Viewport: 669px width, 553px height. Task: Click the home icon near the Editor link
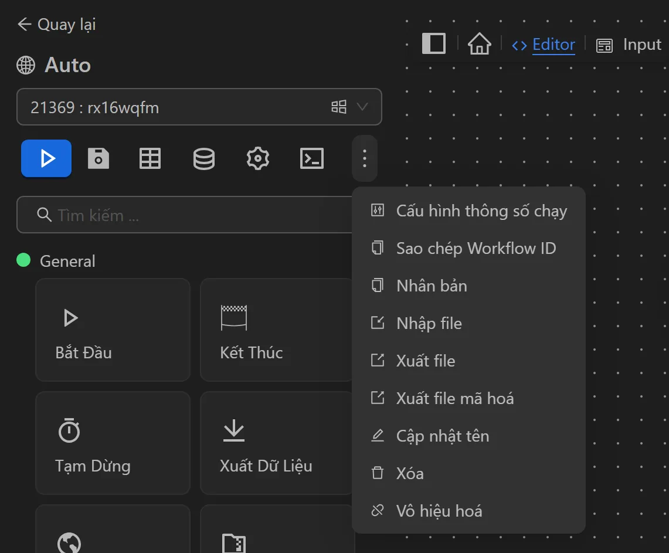coord(478,43)
